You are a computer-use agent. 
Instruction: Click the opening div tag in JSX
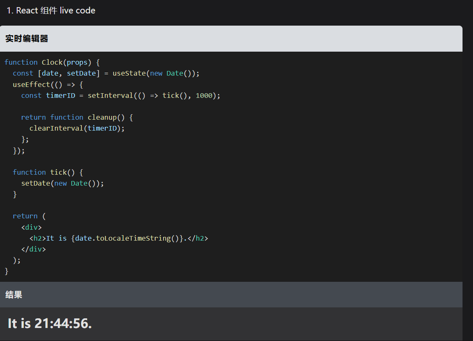(31, 227)
